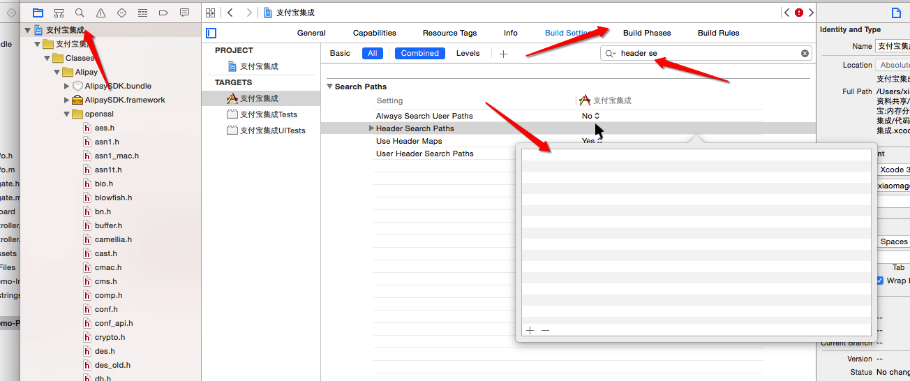Open the Build Phases tab

pyautogui.click(x=647, y=33)
